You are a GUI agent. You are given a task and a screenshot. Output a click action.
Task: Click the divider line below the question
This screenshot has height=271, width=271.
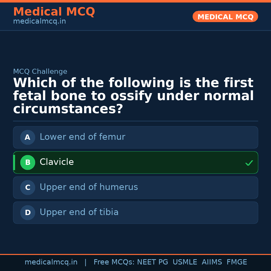pyautogui.click(x=135, y=121)
